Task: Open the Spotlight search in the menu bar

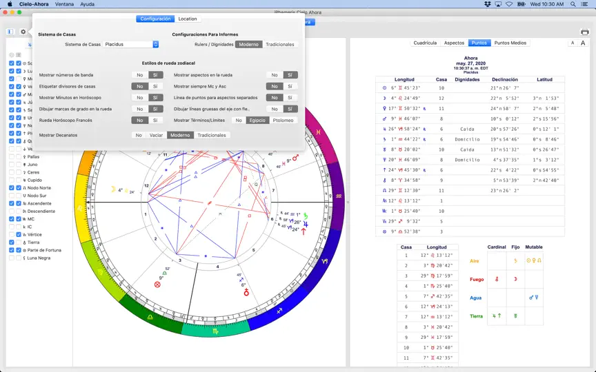Action: (573, 4)
